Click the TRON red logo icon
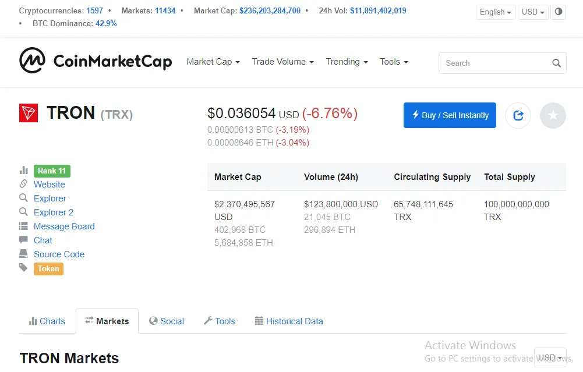Image resolution: width=583 pixels, height=372 pixels. click(29, 113)
